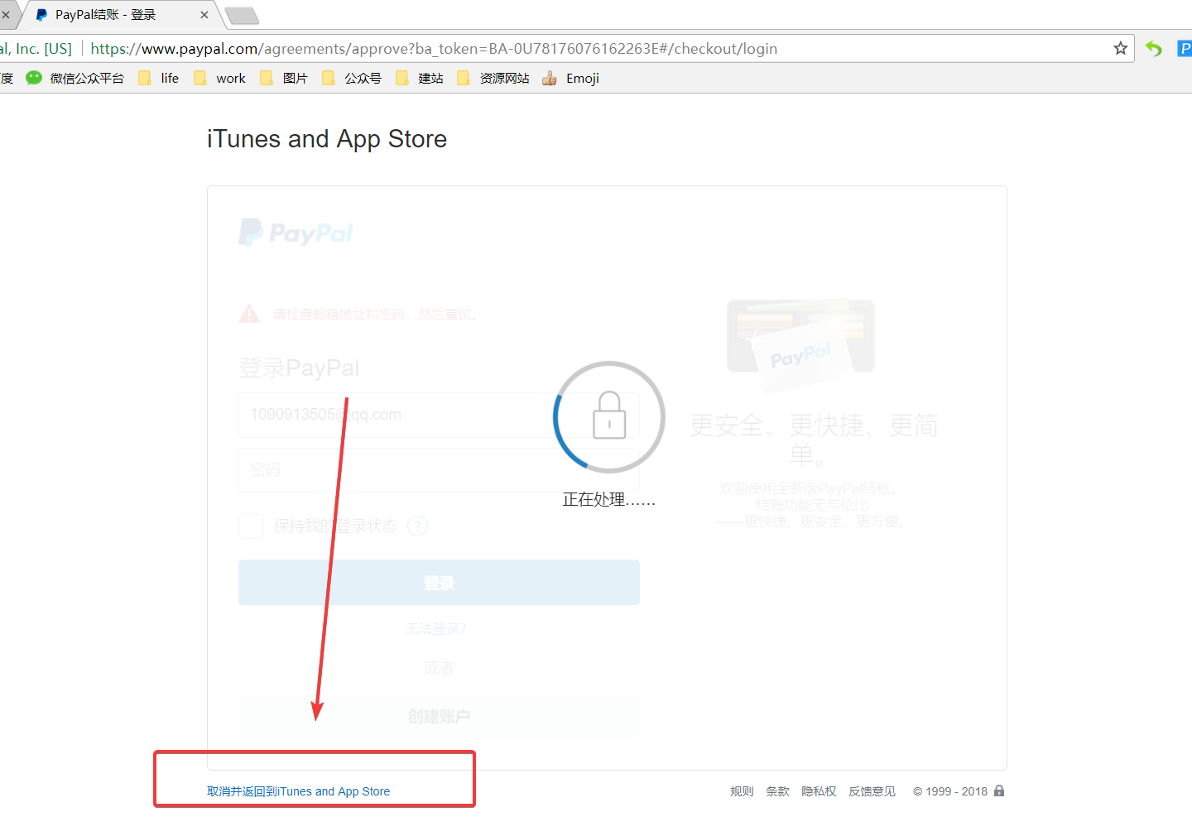Open the 建站 bookmark folder
Screen dimensions: 1192x817
[420, 78]
